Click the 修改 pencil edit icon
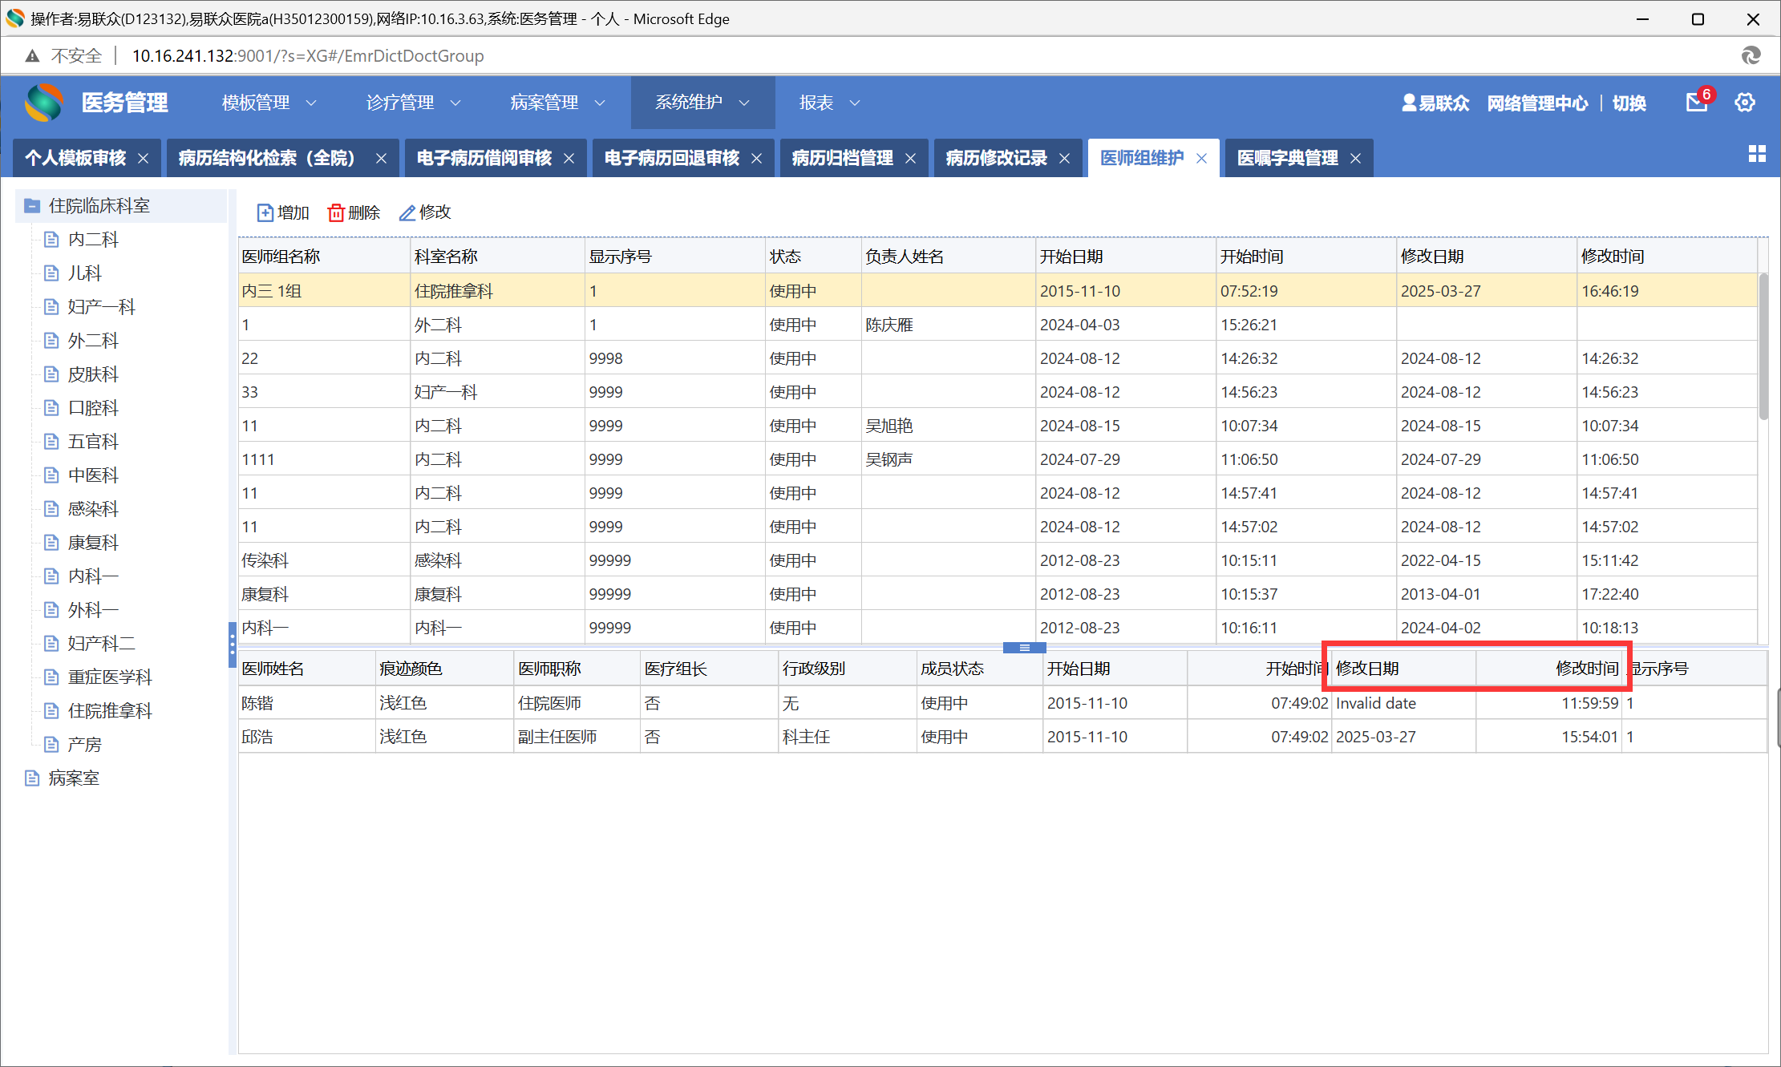The width and height of the screenshot is (1781, 1067). click(407, 212)
